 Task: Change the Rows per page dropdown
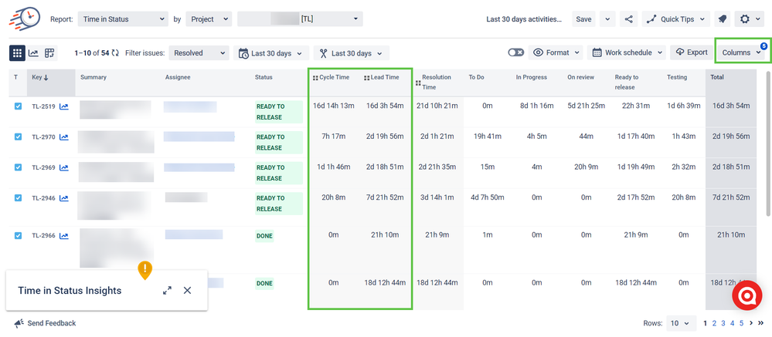click(x=682, y=323)
